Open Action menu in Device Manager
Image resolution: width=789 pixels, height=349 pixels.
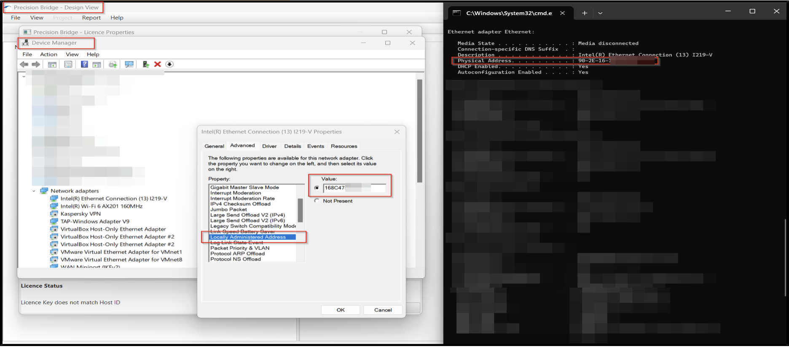[x=48, y=54]
